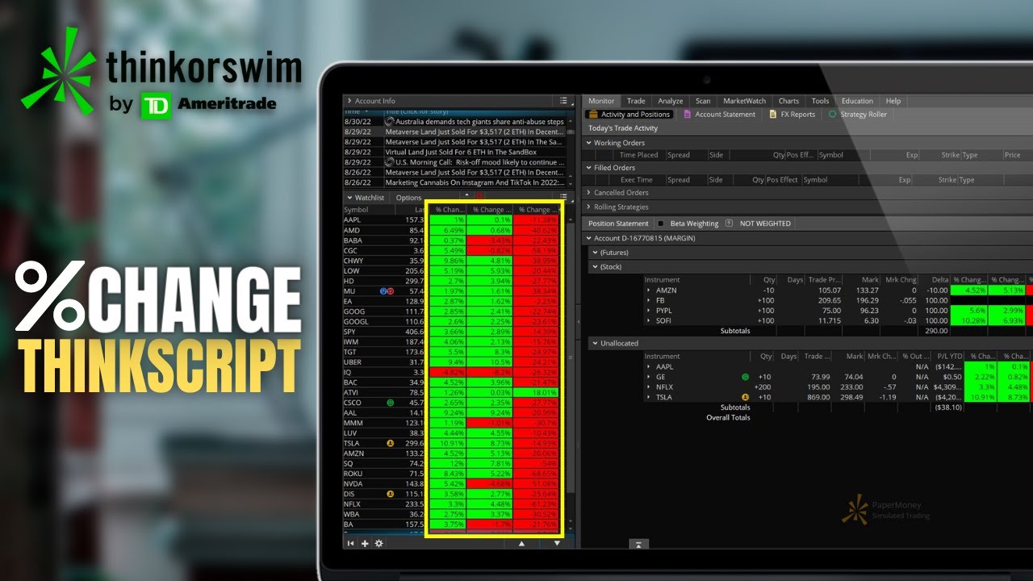Click the yellow icon on TSLA watchlist row
This screenshot has height=581, width=1033.
pos(391,443)
